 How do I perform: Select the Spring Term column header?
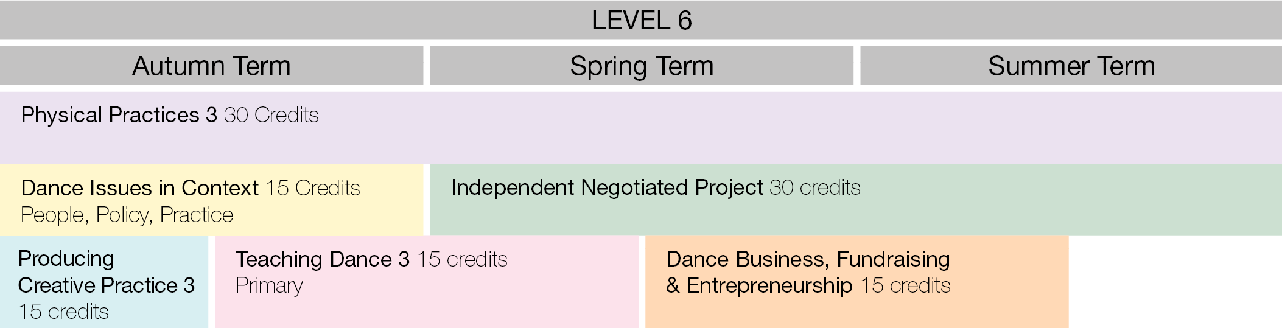click(641, 66)
